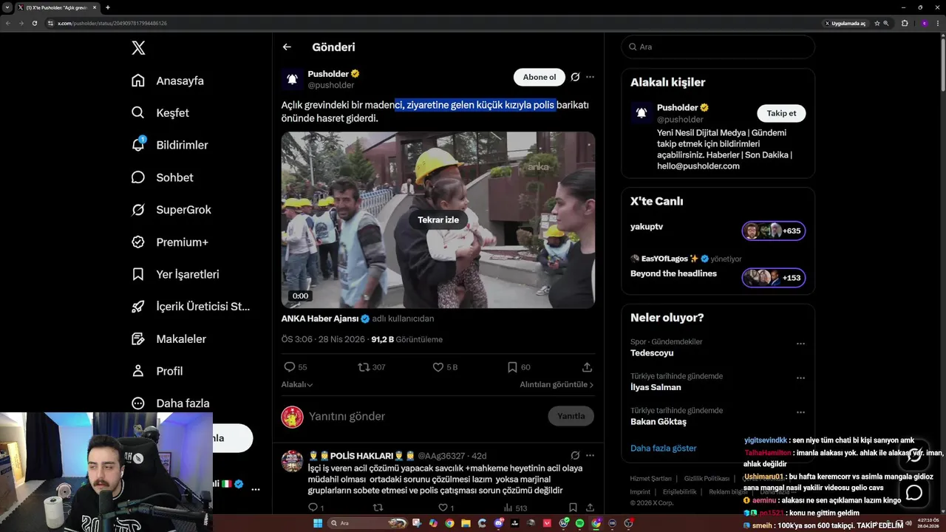
Task: Expand the browser tab search dropdown
Action: coord(7,7)
